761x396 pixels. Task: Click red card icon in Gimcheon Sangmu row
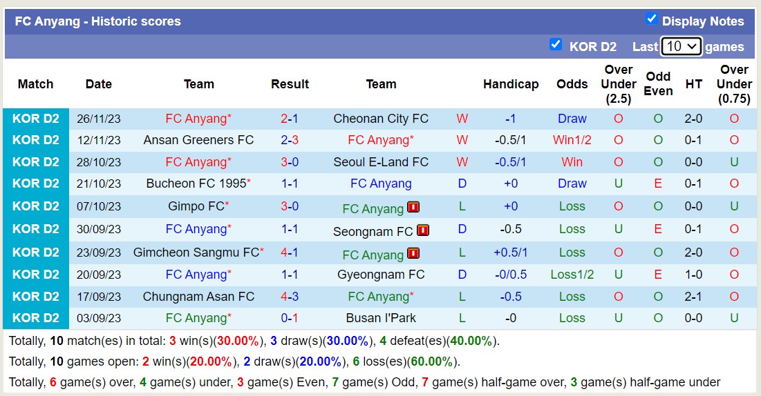click(413, 253)
